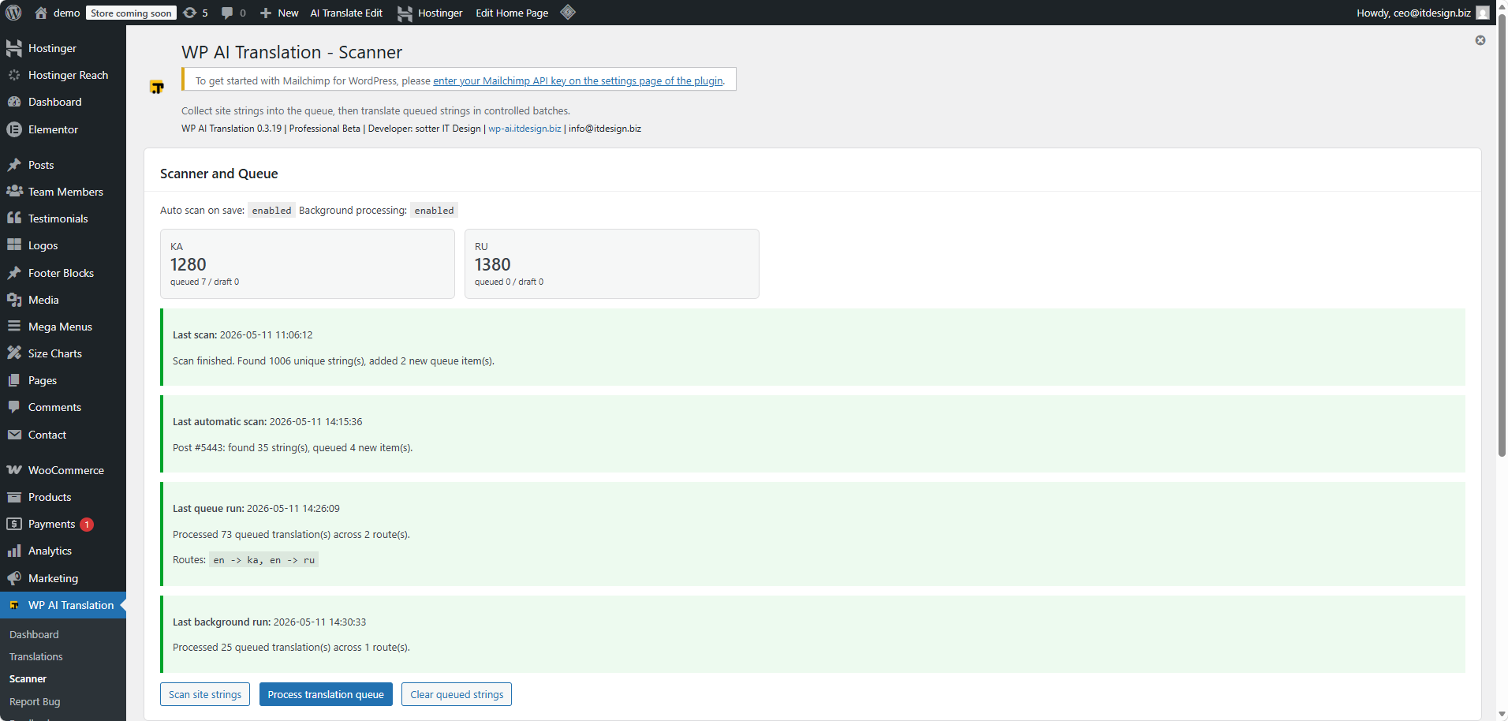1508x721 pixels.
Task: Open AI Translate Edit in admin bar
Action: tap(346, 13)
